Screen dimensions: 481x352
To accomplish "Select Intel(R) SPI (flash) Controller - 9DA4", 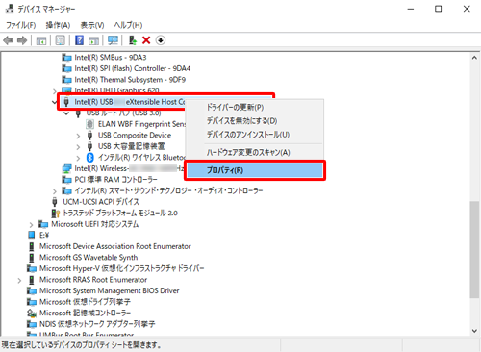I will (x=133, y=68).
